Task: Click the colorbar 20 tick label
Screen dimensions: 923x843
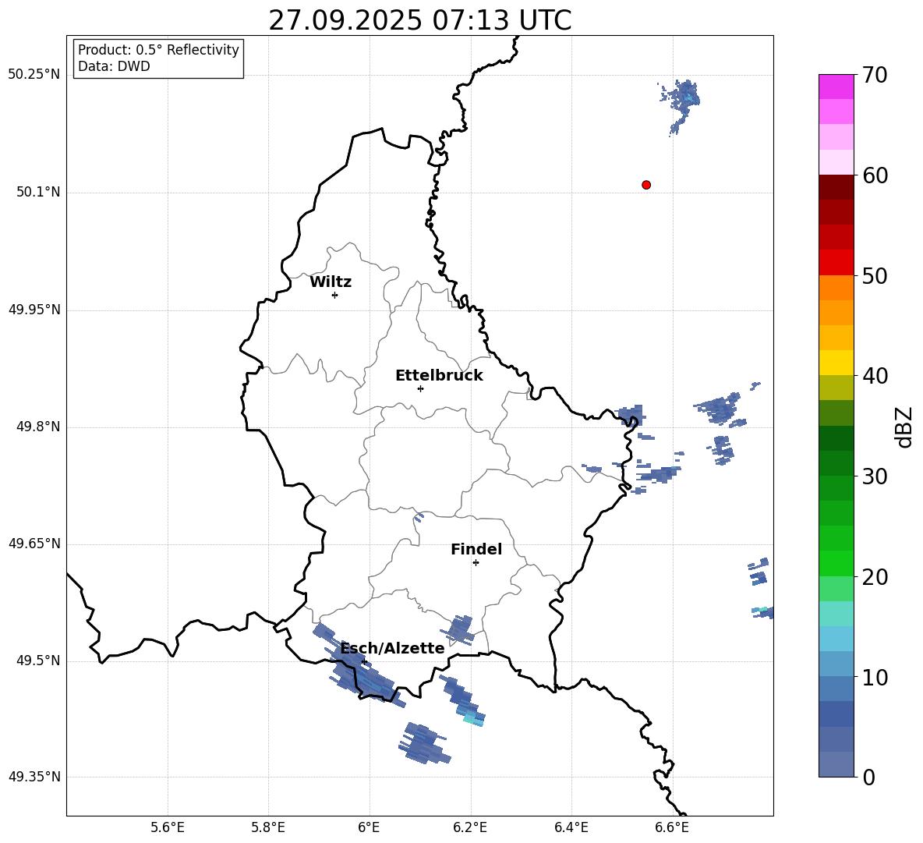Action: (x=875, y=577)
